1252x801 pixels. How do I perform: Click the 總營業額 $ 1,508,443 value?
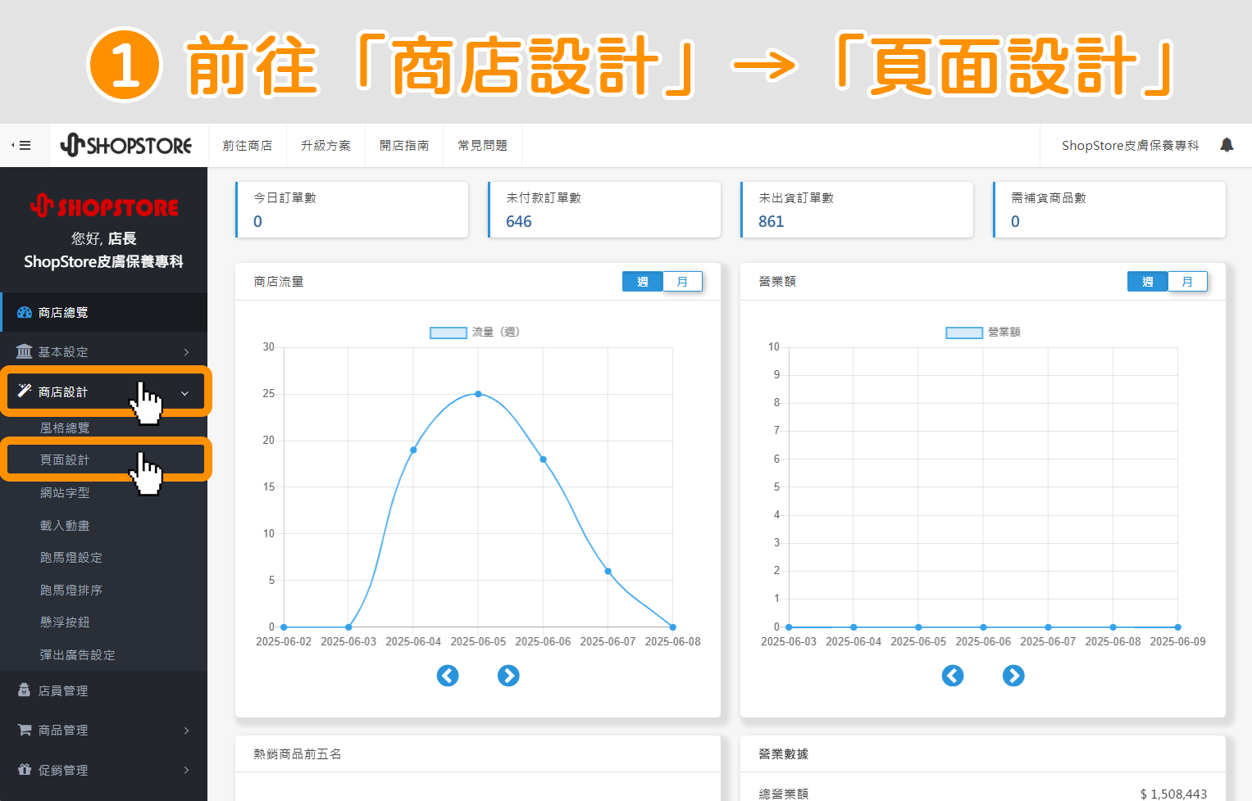(x=1173, y=794)
